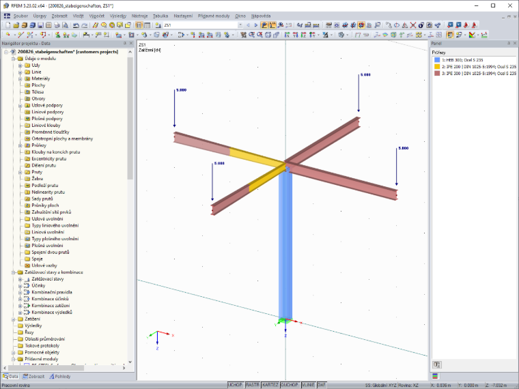Click the mirror tool icon
Screen dimensions: 519x389
click(x=405, y=25)
